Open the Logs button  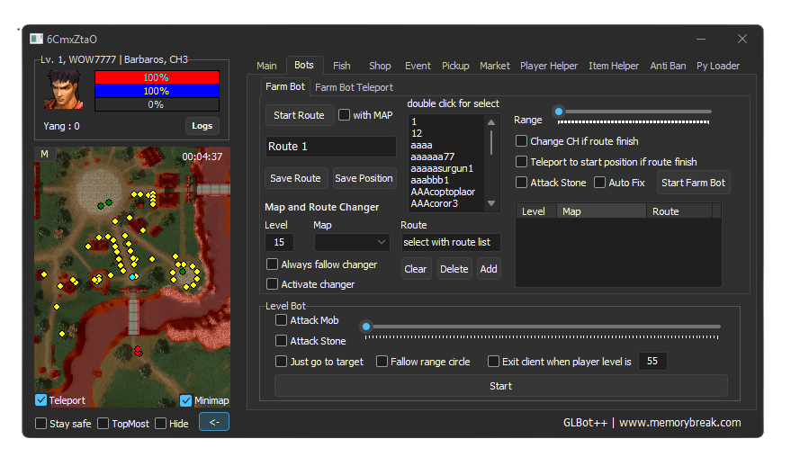(202, 126)
